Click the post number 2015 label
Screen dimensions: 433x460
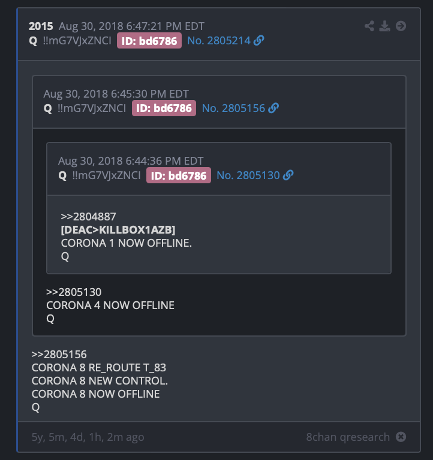pyautogui.click(x=41, y=26)
